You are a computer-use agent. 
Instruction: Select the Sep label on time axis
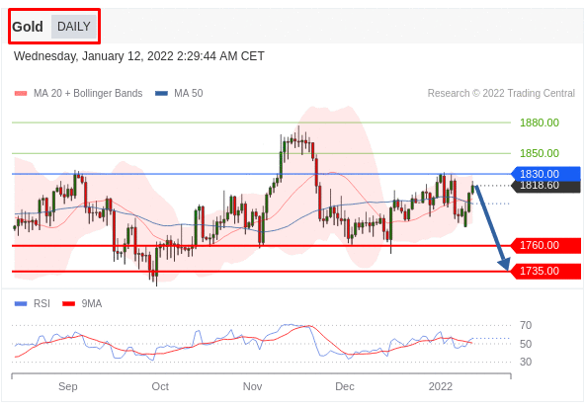[68, 386]
